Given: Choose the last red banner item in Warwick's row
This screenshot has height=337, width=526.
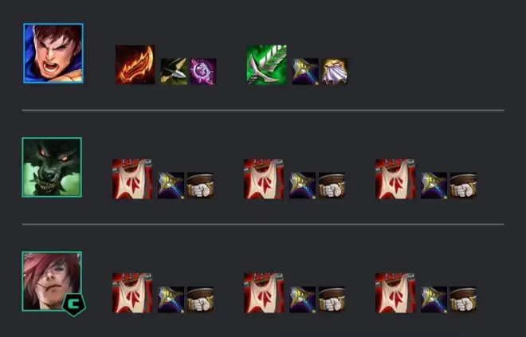Looking at the screenshot, I should pyautogui.click(x=395, y=179).
